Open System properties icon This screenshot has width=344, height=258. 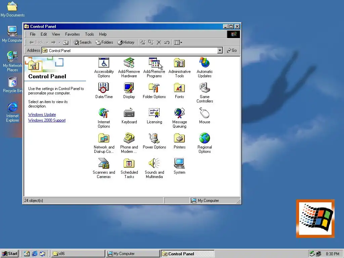[179, 166]
